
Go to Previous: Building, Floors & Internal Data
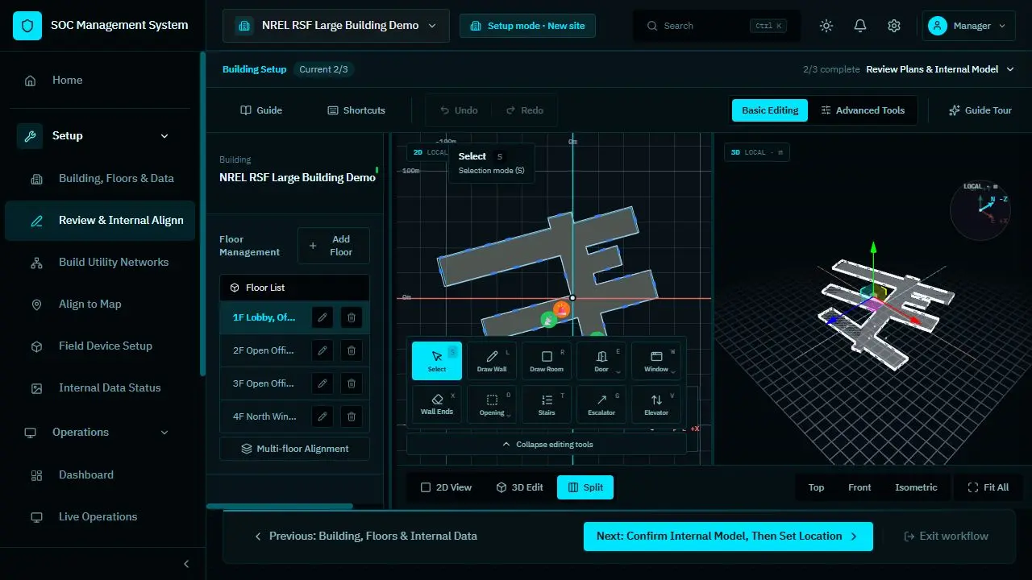(365, 536)
